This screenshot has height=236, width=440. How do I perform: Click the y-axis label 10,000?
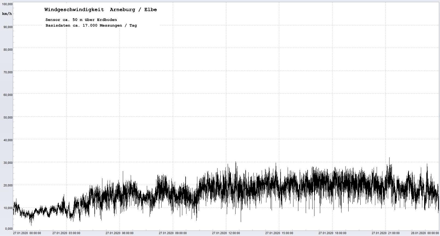point(8,208)
